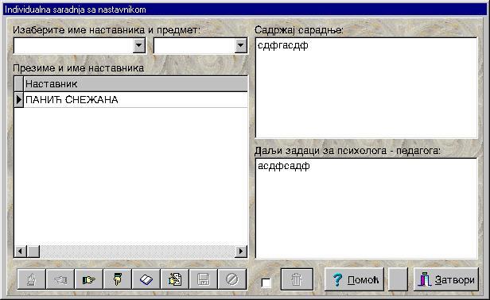Open the teacher name dropdown
Image resolution: width=490 pixels, height=300 pixels.
point(138,46)
